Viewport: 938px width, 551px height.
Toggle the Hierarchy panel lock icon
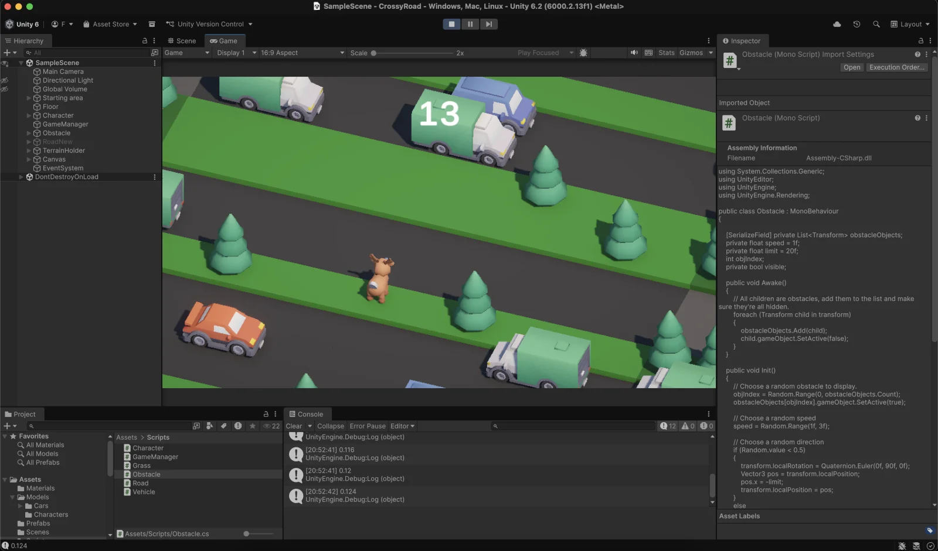[x=145, y=41]
